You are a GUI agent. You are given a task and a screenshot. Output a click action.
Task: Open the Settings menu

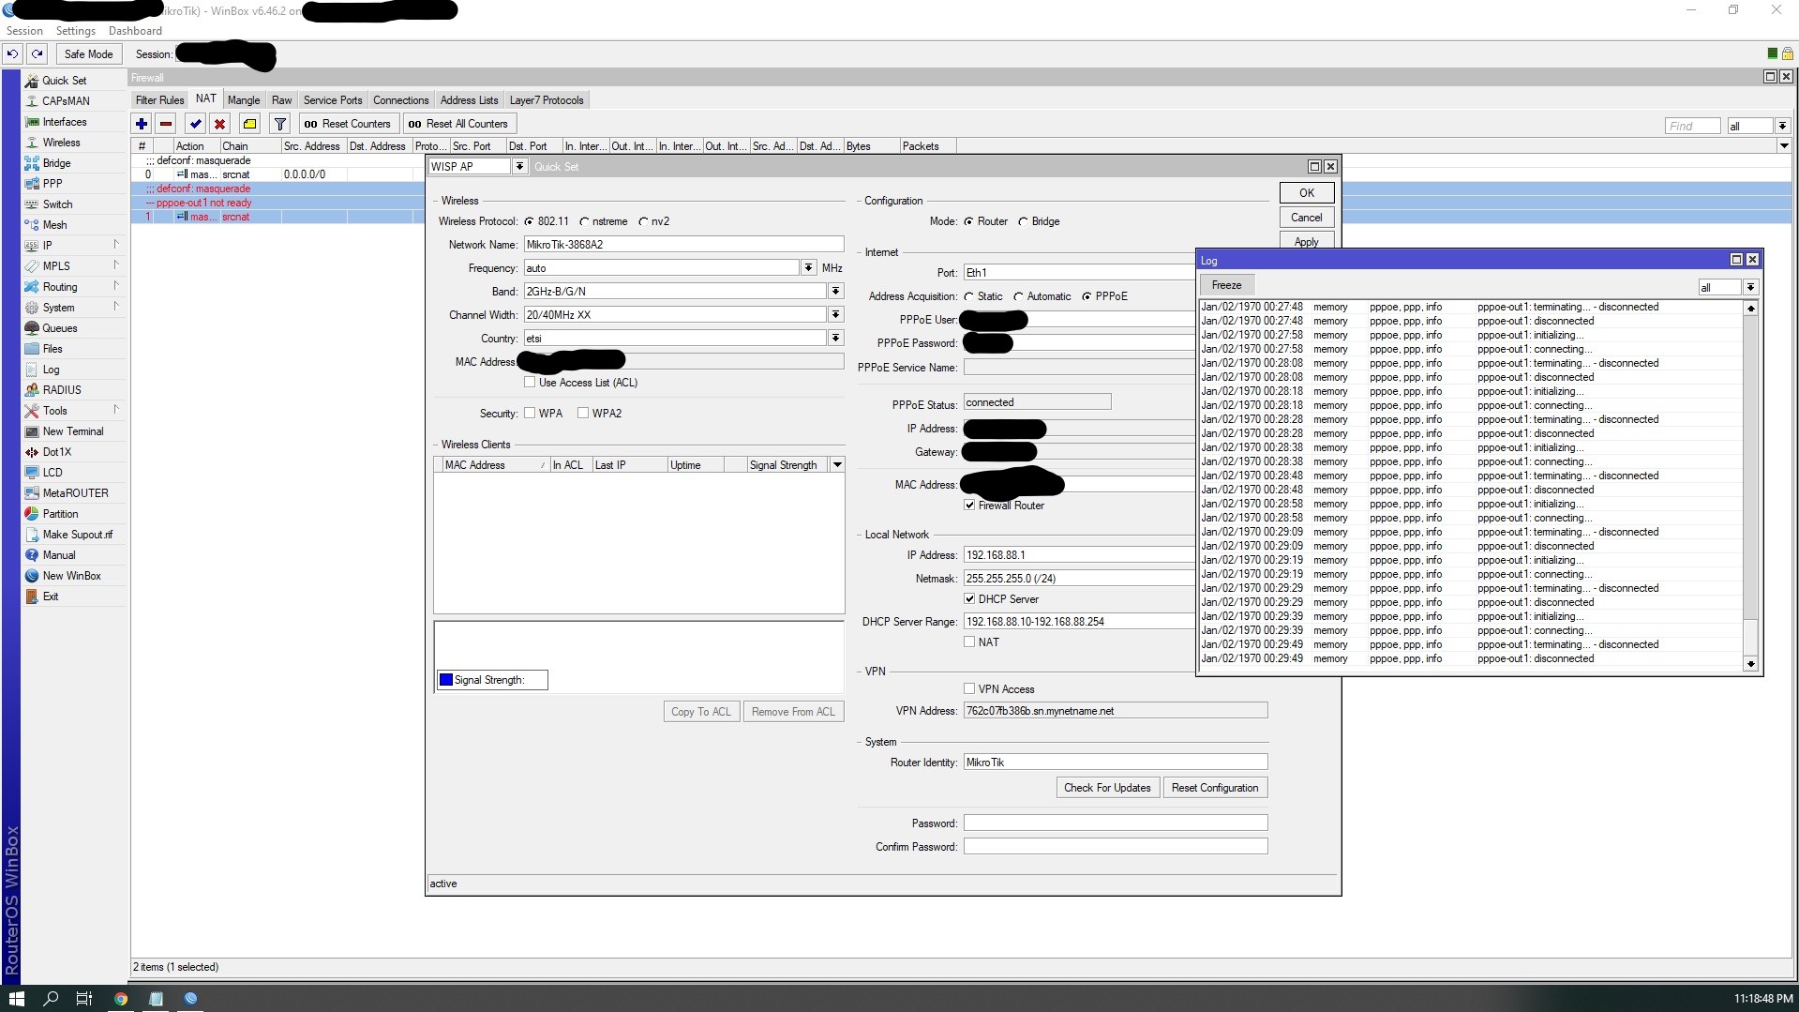point(75,31)
